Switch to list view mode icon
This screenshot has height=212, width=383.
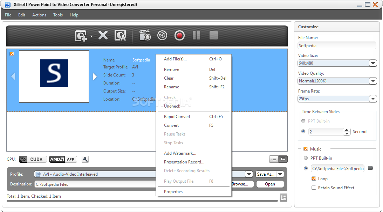pyautogui.click(x=274, y=159)
